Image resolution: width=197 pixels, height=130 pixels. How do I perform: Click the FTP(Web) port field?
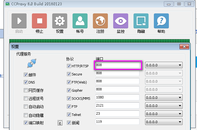click(x=117, y=81)
